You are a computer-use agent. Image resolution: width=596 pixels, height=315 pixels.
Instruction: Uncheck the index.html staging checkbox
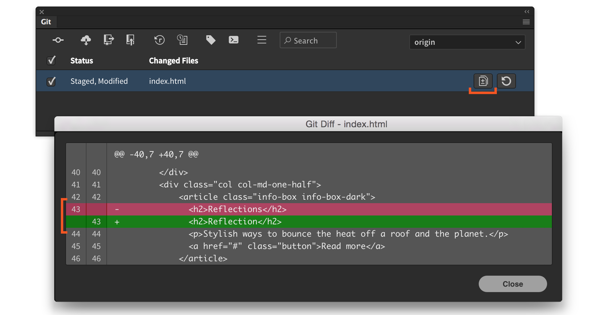click(51, 81)
